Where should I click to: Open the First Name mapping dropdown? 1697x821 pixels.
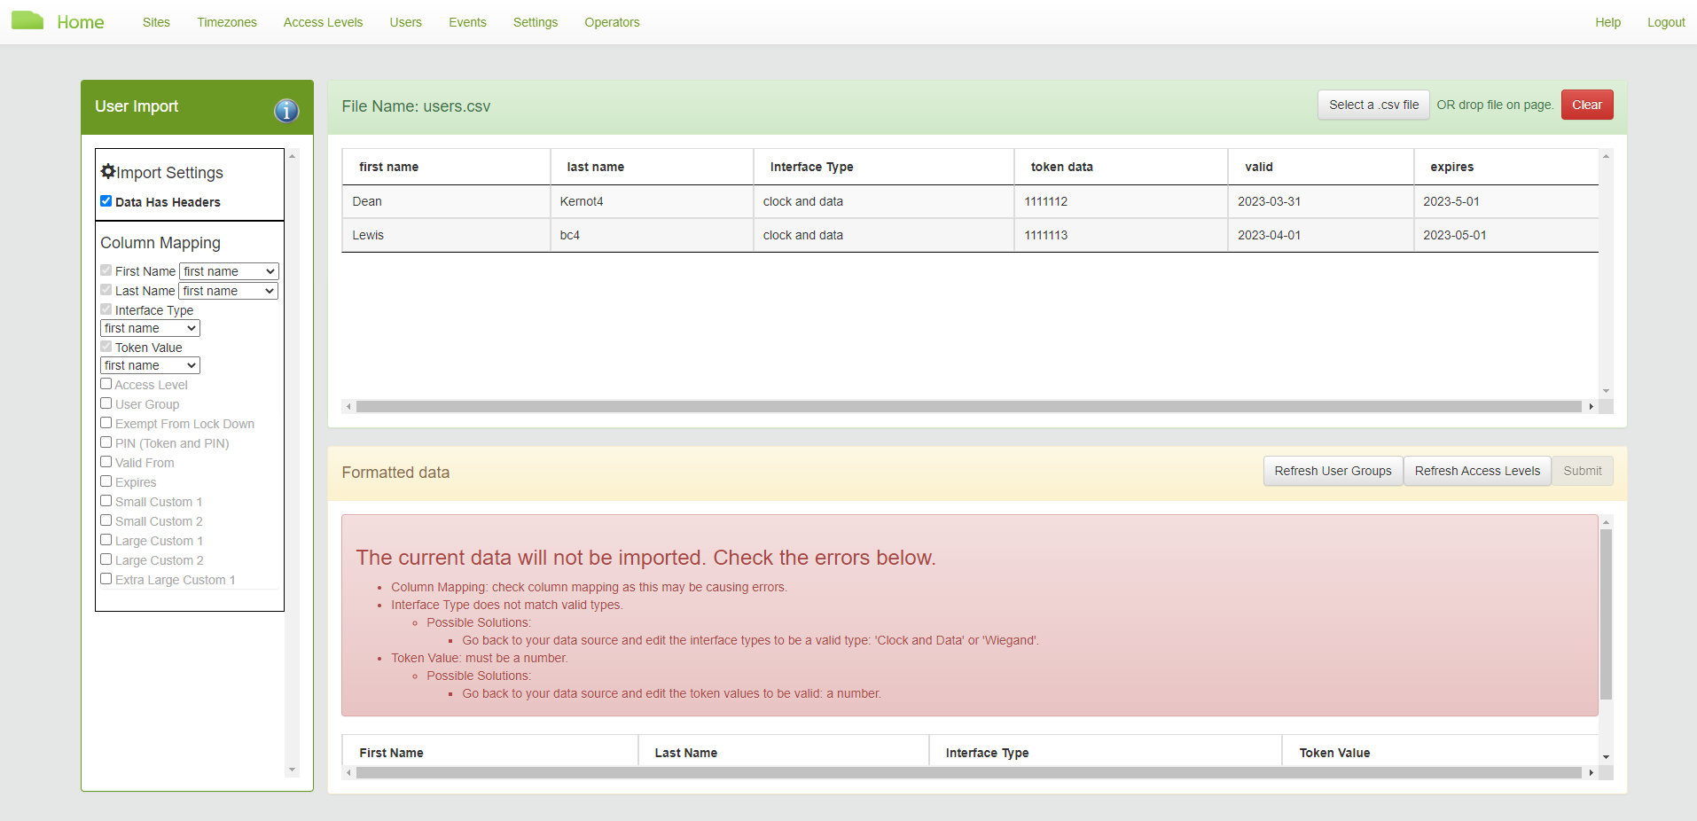(x=228, y=270)
